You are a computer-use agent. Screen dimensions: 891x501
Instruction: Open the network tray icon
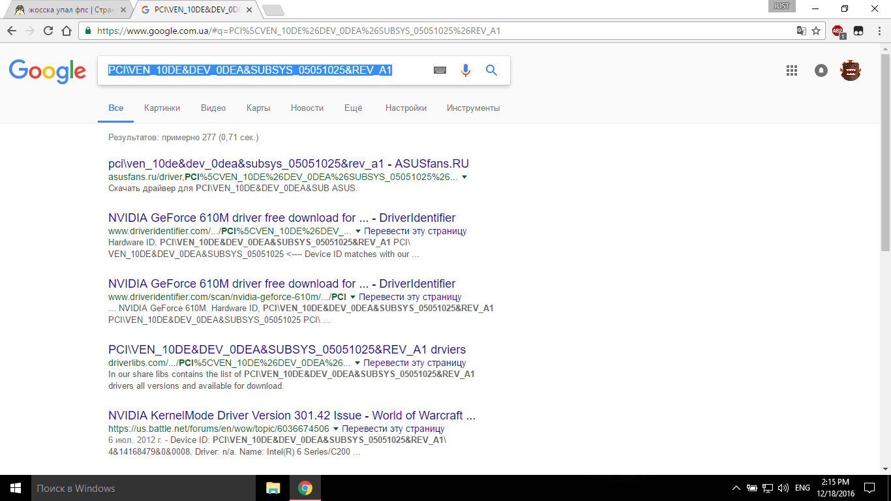768,488
